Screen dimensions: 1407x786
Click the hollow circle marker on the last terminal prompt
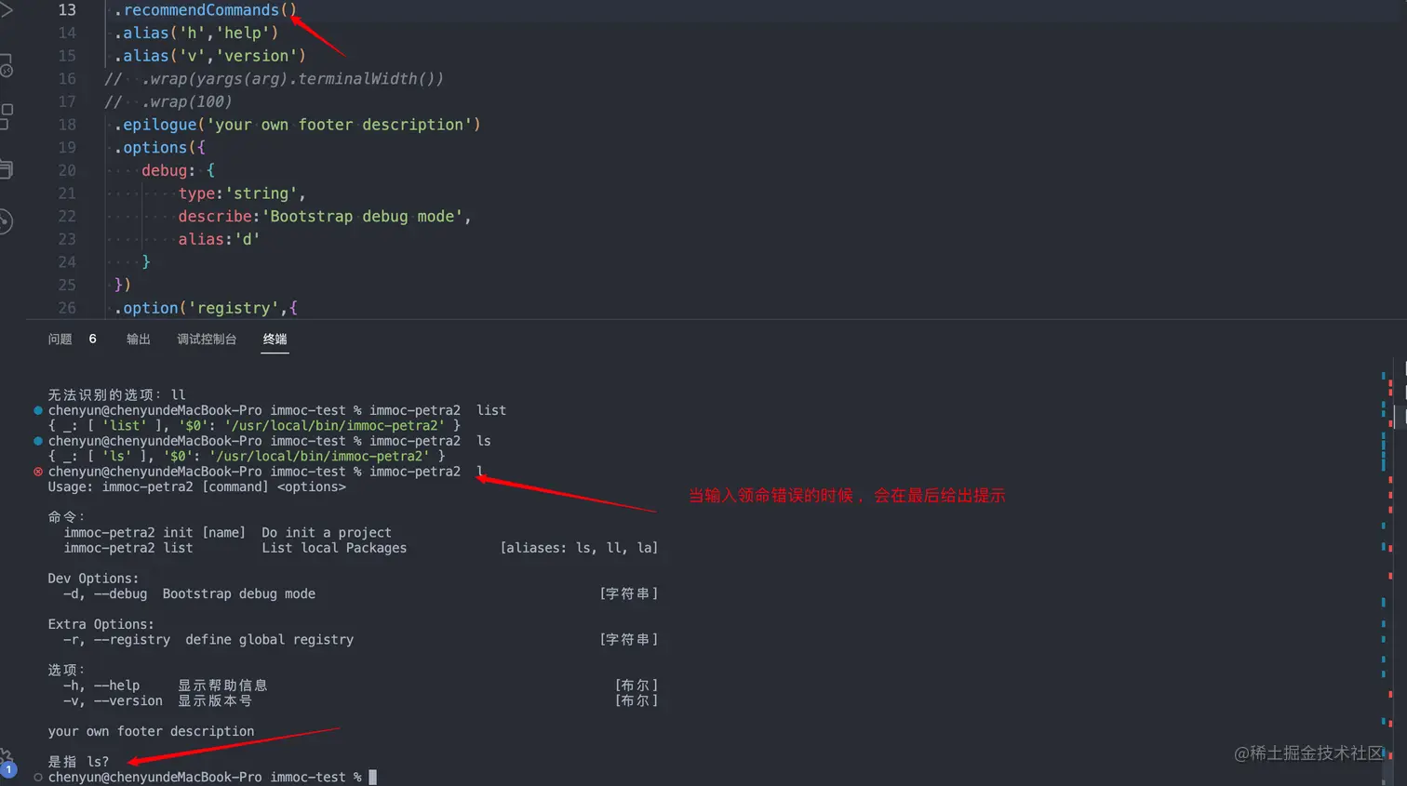38,777
